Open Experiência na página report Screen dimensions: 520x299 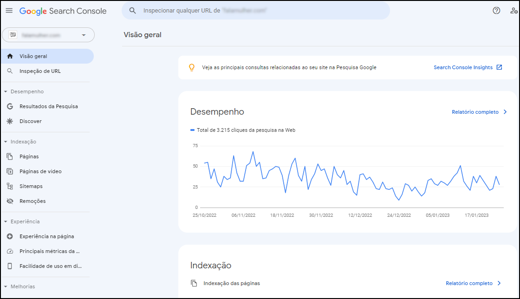pos(47,236)
